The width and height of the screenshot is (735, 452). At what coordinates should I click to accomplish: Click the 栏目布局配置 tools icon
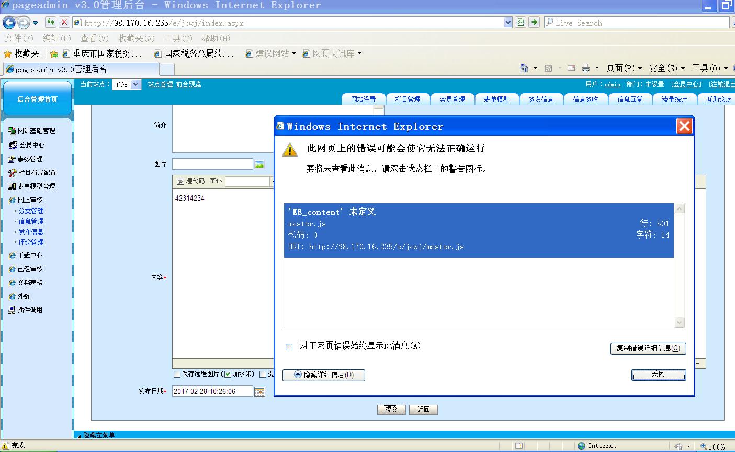(13, 172)
